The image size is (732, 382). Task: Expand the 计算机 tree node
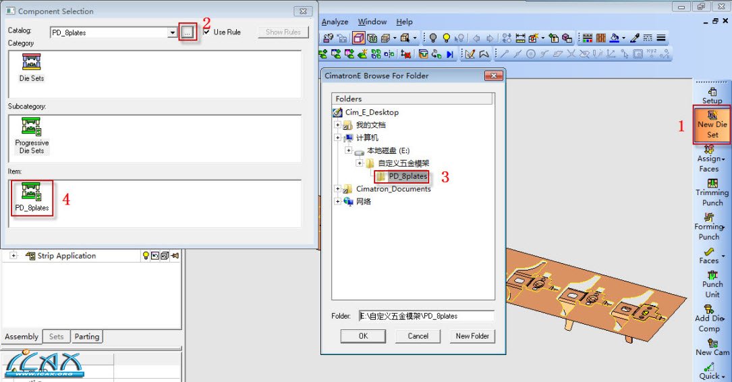coord(337,137)
